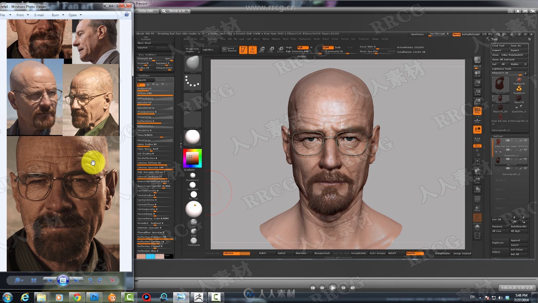Click the Diffuse 100 material slider
This screenshot has width=538, height=303.
[155, 93]
